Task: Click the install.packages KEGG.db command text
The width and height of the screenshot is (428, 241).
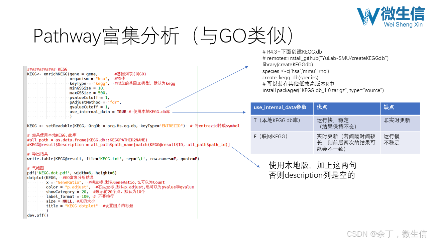Action: click(x=323, y=90)
